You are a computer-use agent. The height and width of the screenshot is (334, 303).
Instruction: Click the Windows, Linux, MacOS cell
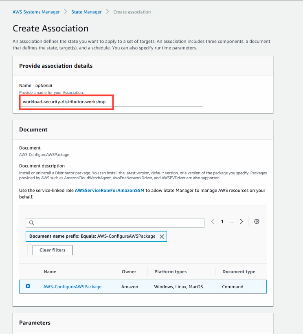click(178, 287)
